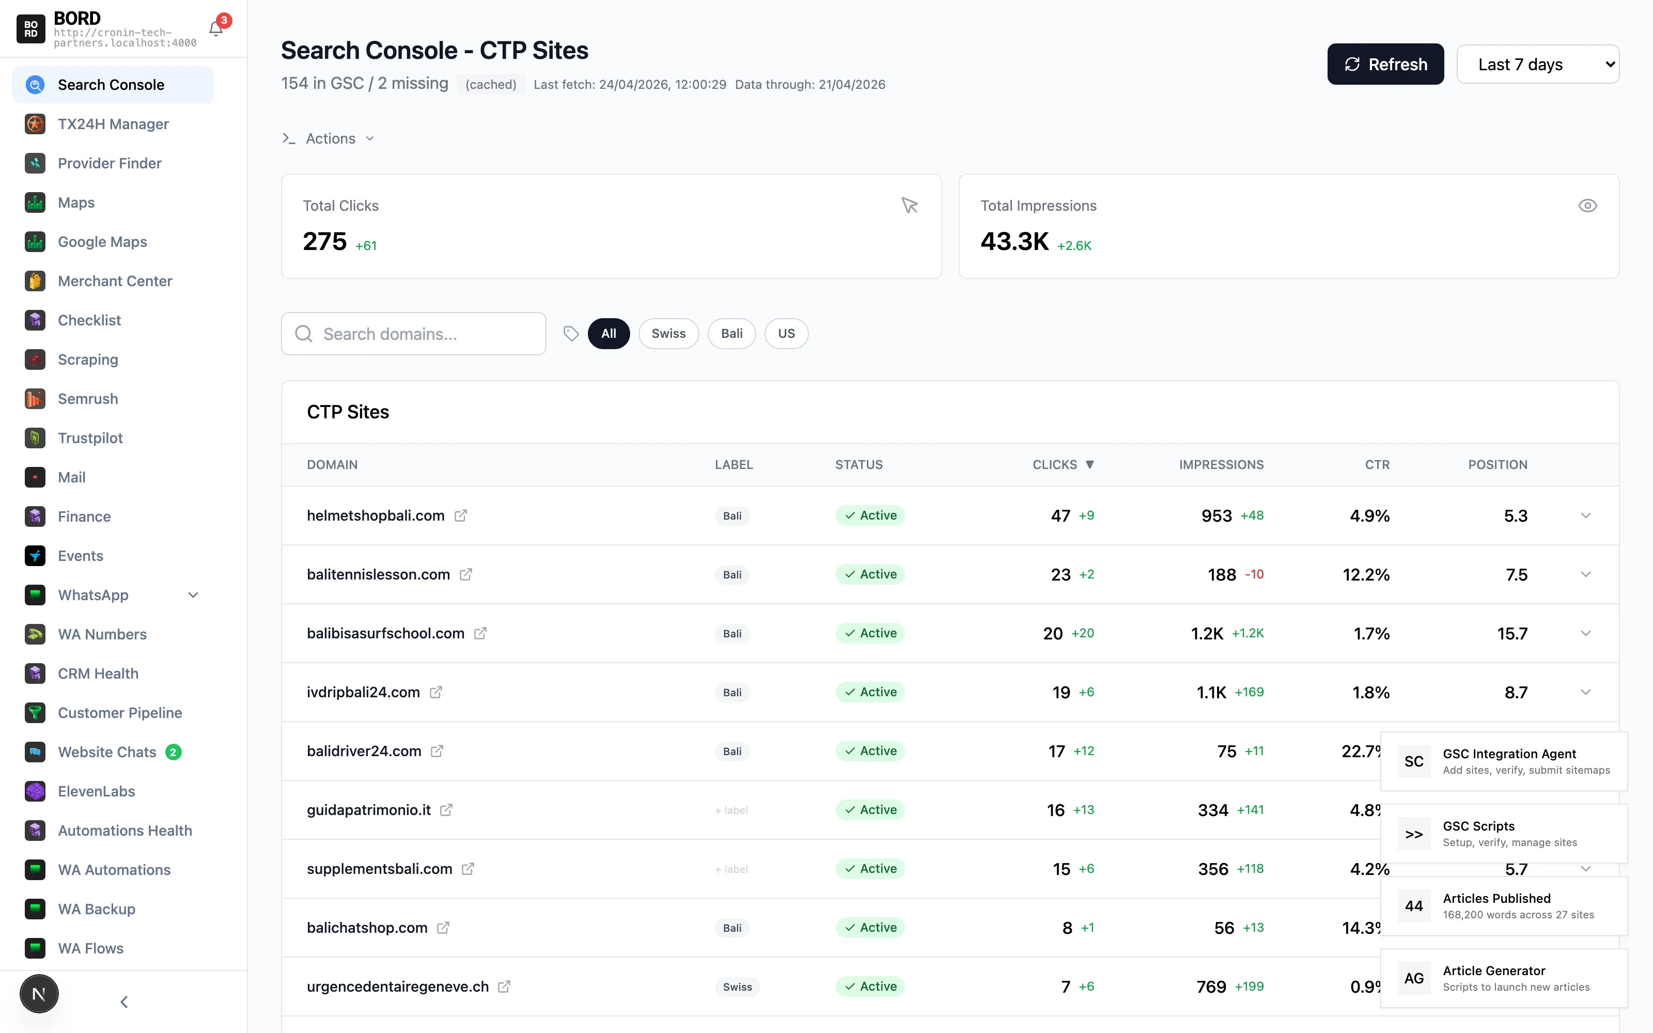Enable the US domain filter
The image size is (1653, 1033).
click(x=786, y=334)
